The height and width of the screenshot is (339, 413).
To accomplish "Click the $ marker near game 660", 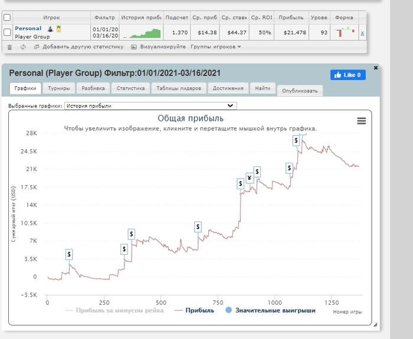I will [x=198, y=226].
